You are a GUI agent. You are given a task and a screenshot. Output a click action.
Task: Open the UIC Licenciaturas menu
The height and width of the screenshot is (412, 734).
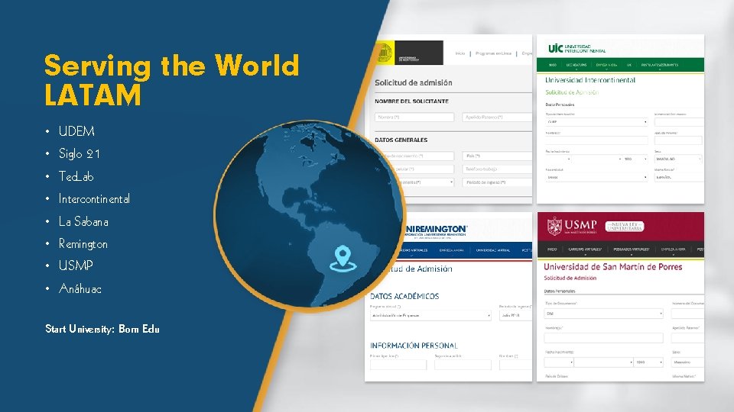point(576,65)
